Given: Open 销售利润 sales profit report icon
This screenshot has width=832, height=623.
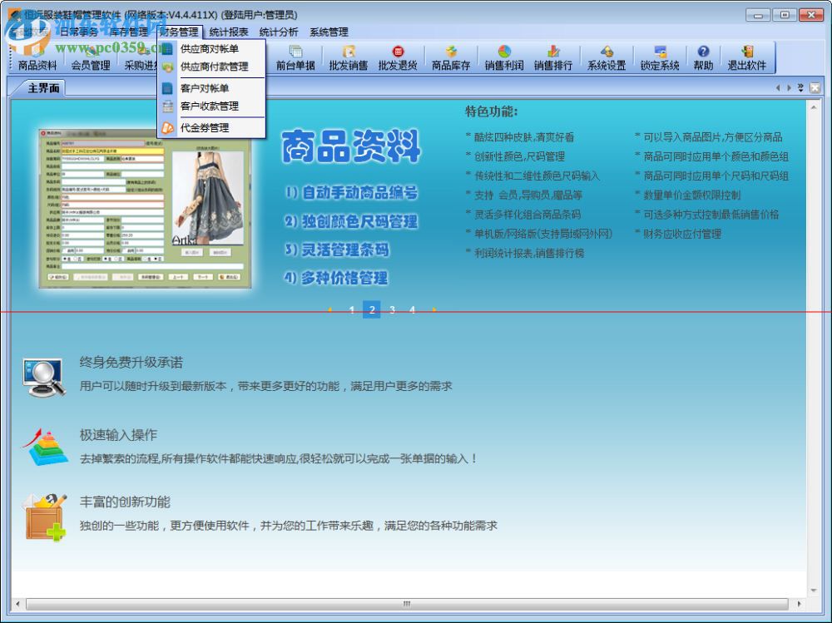Looking at the screenshot, I should tap(503, 60).
